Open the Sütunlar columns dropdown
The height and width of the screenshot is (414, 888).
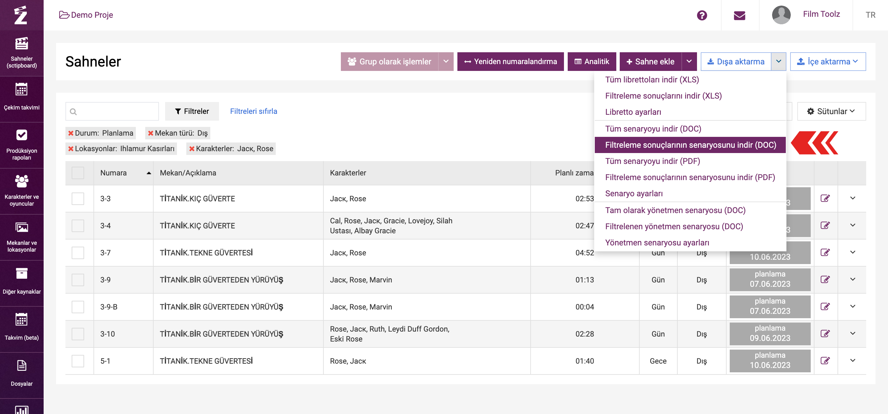[831, 111]
